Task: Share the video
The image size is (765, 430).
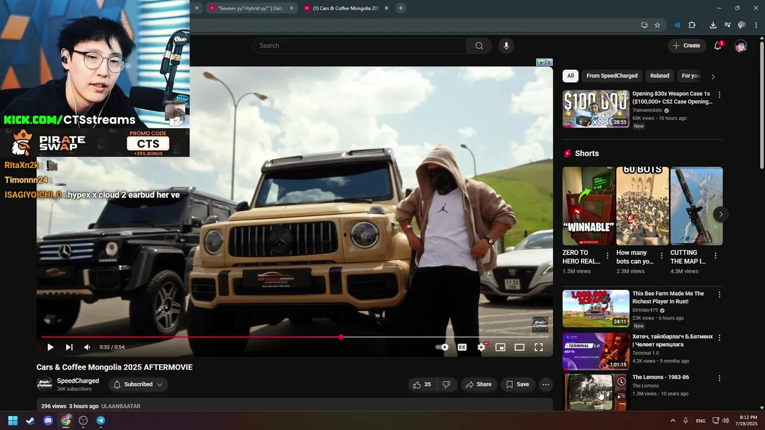Action: pyautogui.click(x=479, y=385)
